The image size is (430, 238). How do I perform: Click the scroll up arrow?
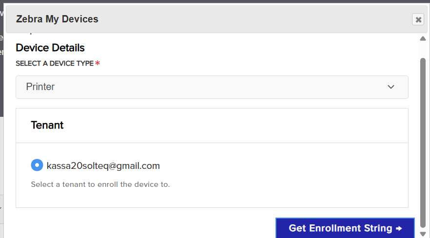tap(423, 38)
